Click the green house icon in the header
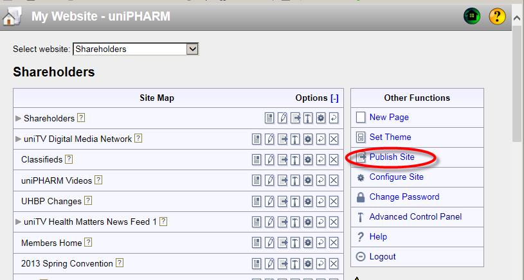 click(471, 16)
